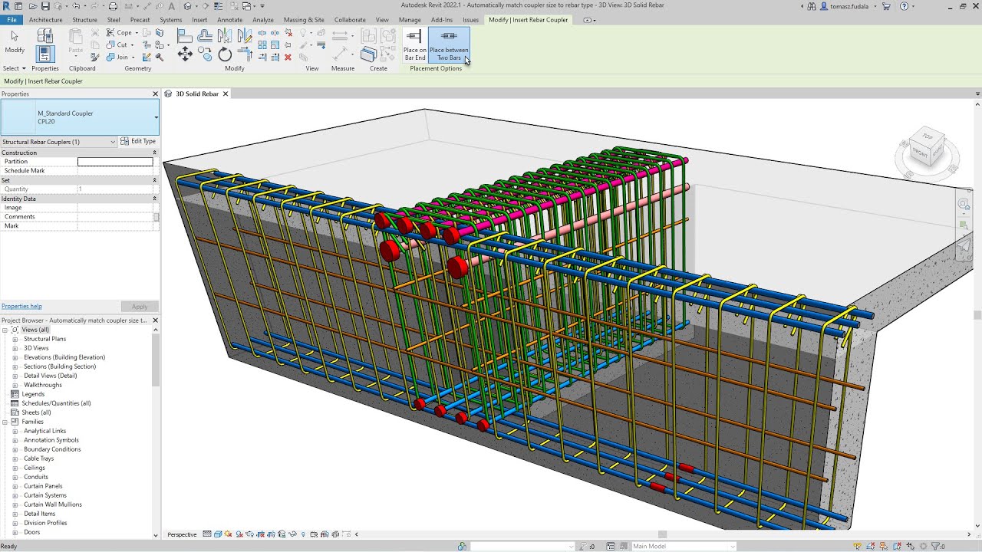Toggle Reveal Hidden Elements lightbulb
This screenshot has width=982, height=552.
303,534
